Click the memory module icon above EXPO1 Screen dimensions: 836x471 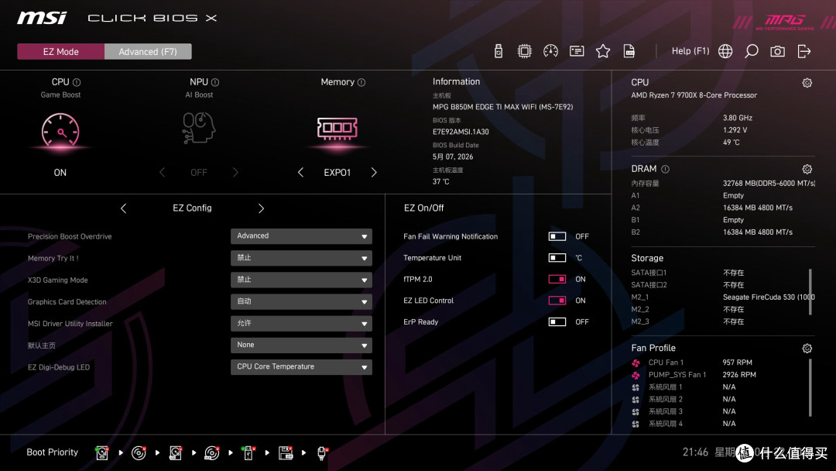coord(337,129)
